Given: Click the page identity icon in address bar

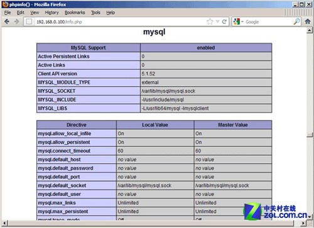Looking at the screenshot, I should 29,21.
